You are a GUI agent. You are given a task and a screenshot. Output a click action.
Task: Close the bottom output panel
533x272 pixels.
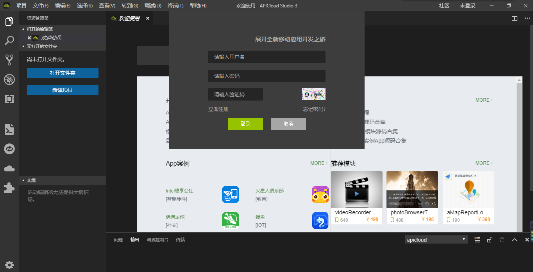click(527, 240)
